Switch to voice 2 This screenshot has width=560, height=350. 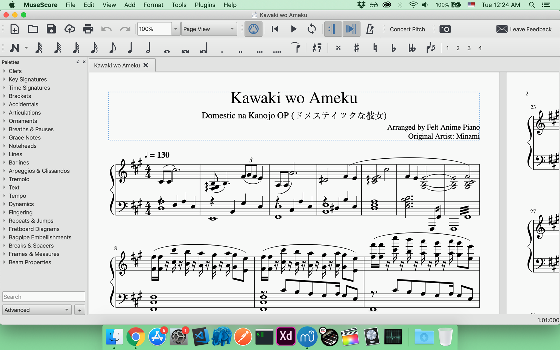point(458,48)
